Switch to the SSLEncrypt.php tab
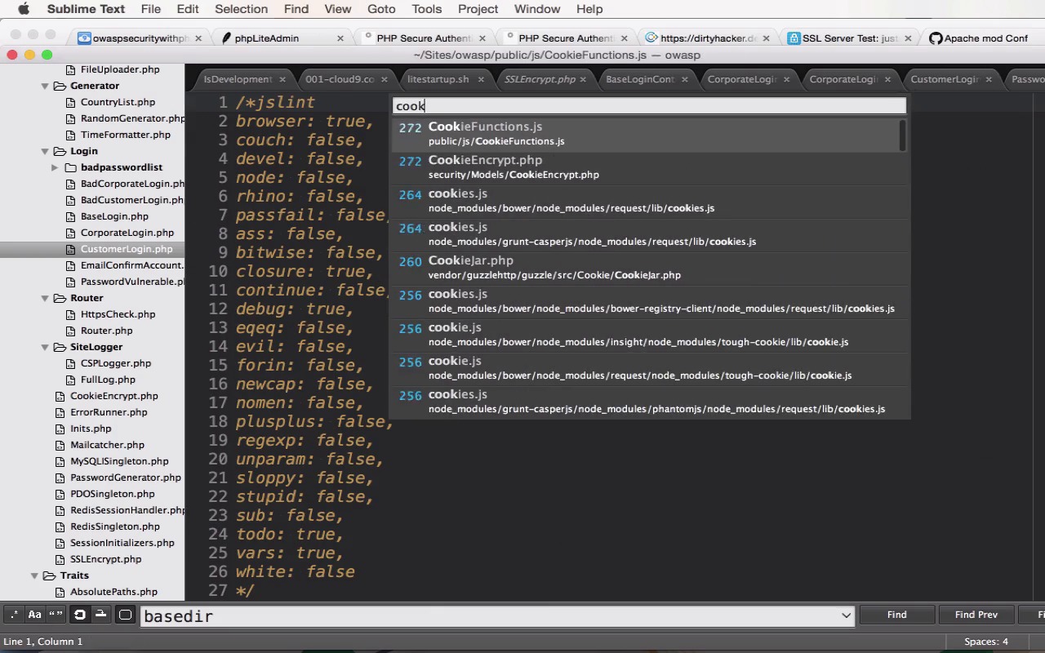The height and width of the screenshot is (653, 1045). tap(540, 79)
